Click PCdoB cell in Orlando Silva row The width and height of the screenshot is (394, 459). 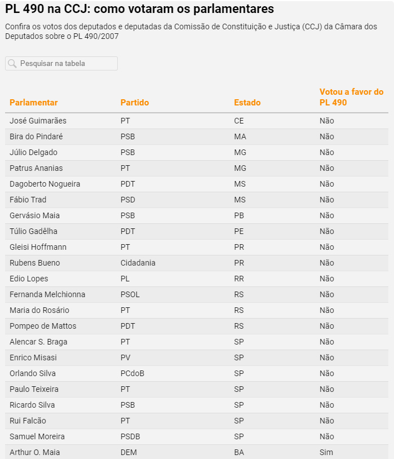pos(132,373)
